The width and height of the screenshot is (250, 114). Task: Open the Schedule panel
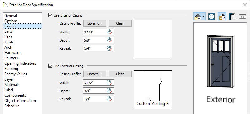[12, 106]
